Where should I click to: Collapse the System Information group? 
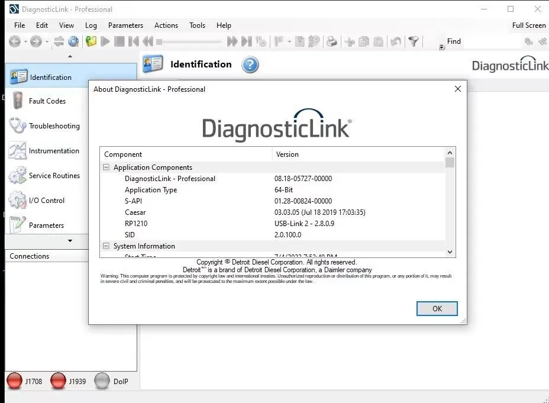(x=106, y=246)
